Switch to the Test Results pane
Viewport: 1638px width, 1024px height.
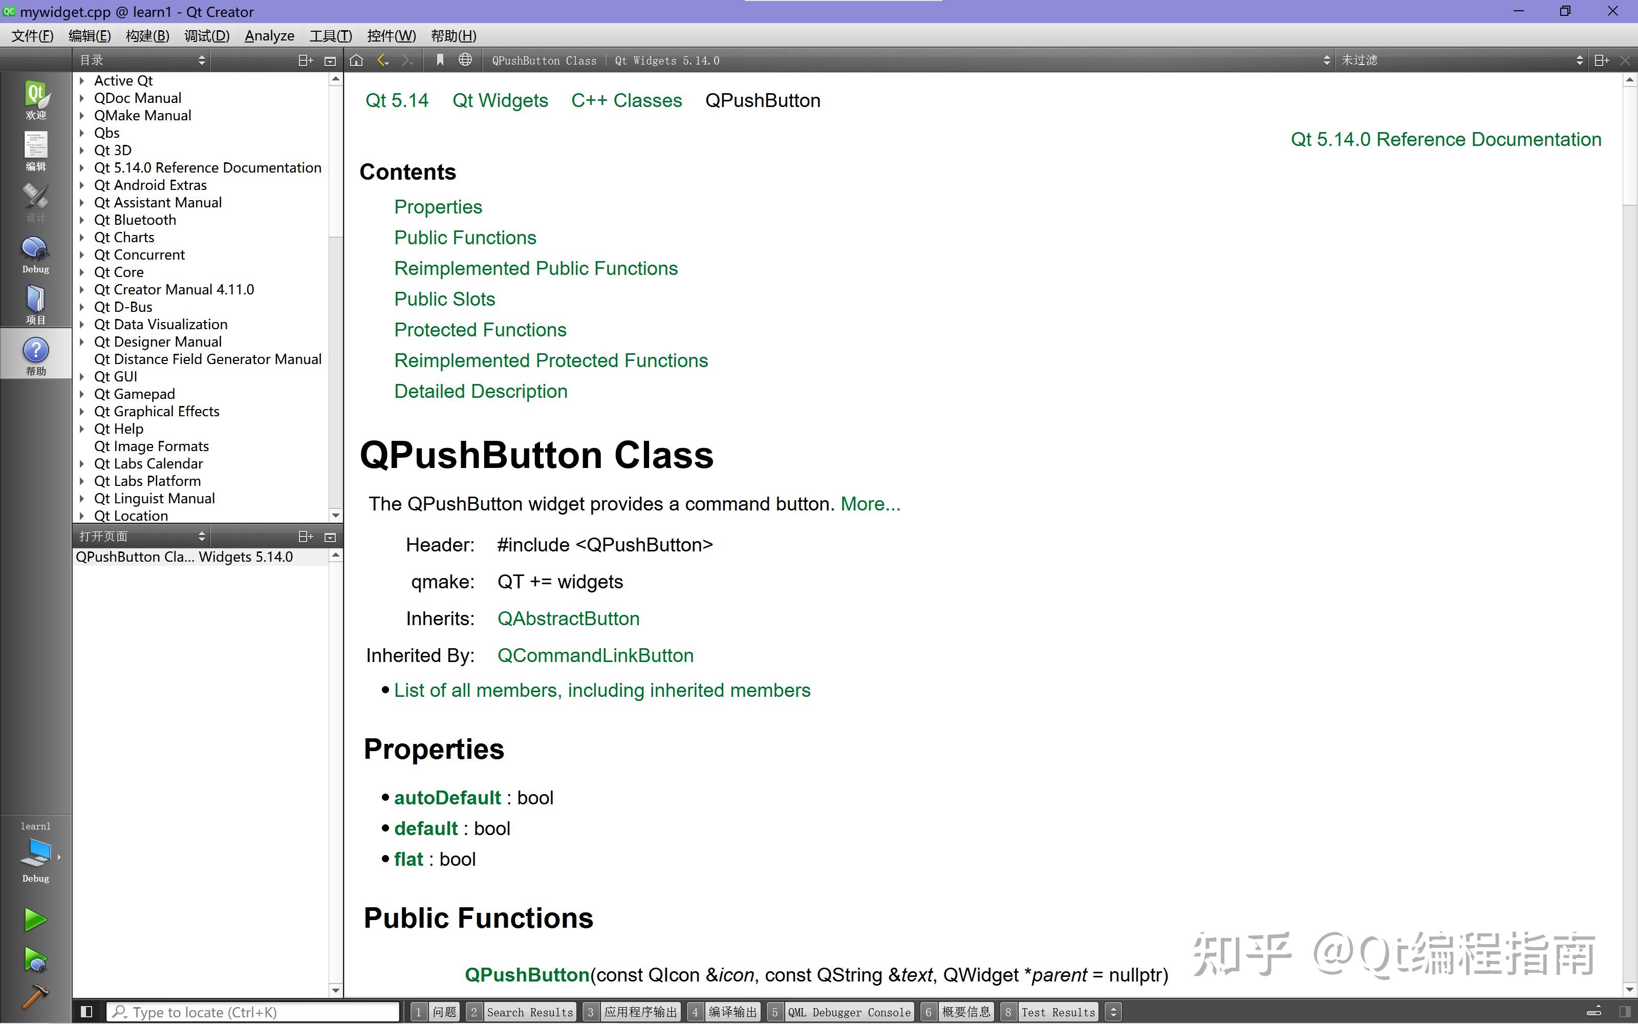tap(1058, 1011)
